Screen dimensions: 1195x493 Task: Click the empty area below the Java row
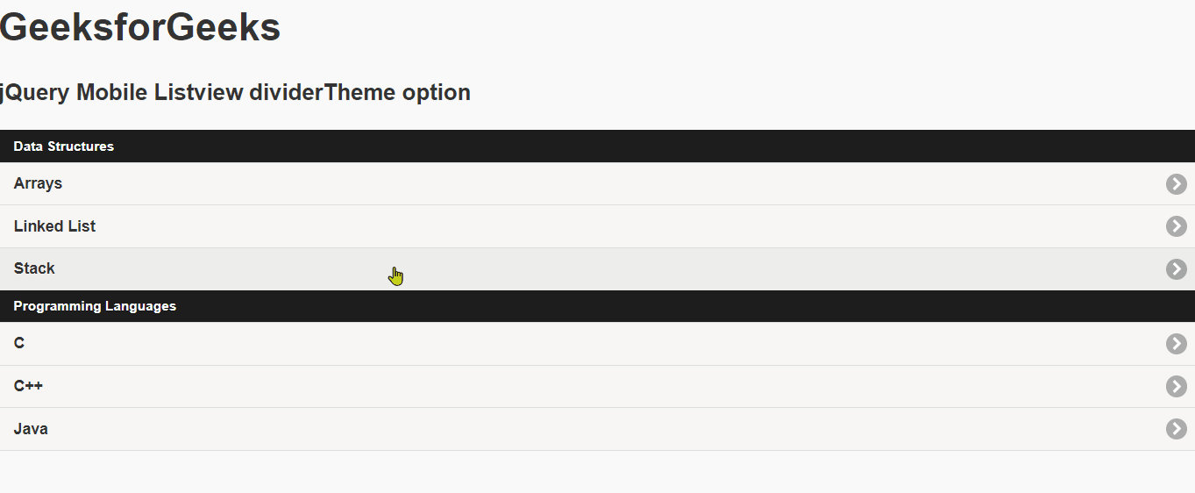pos(596,472)
